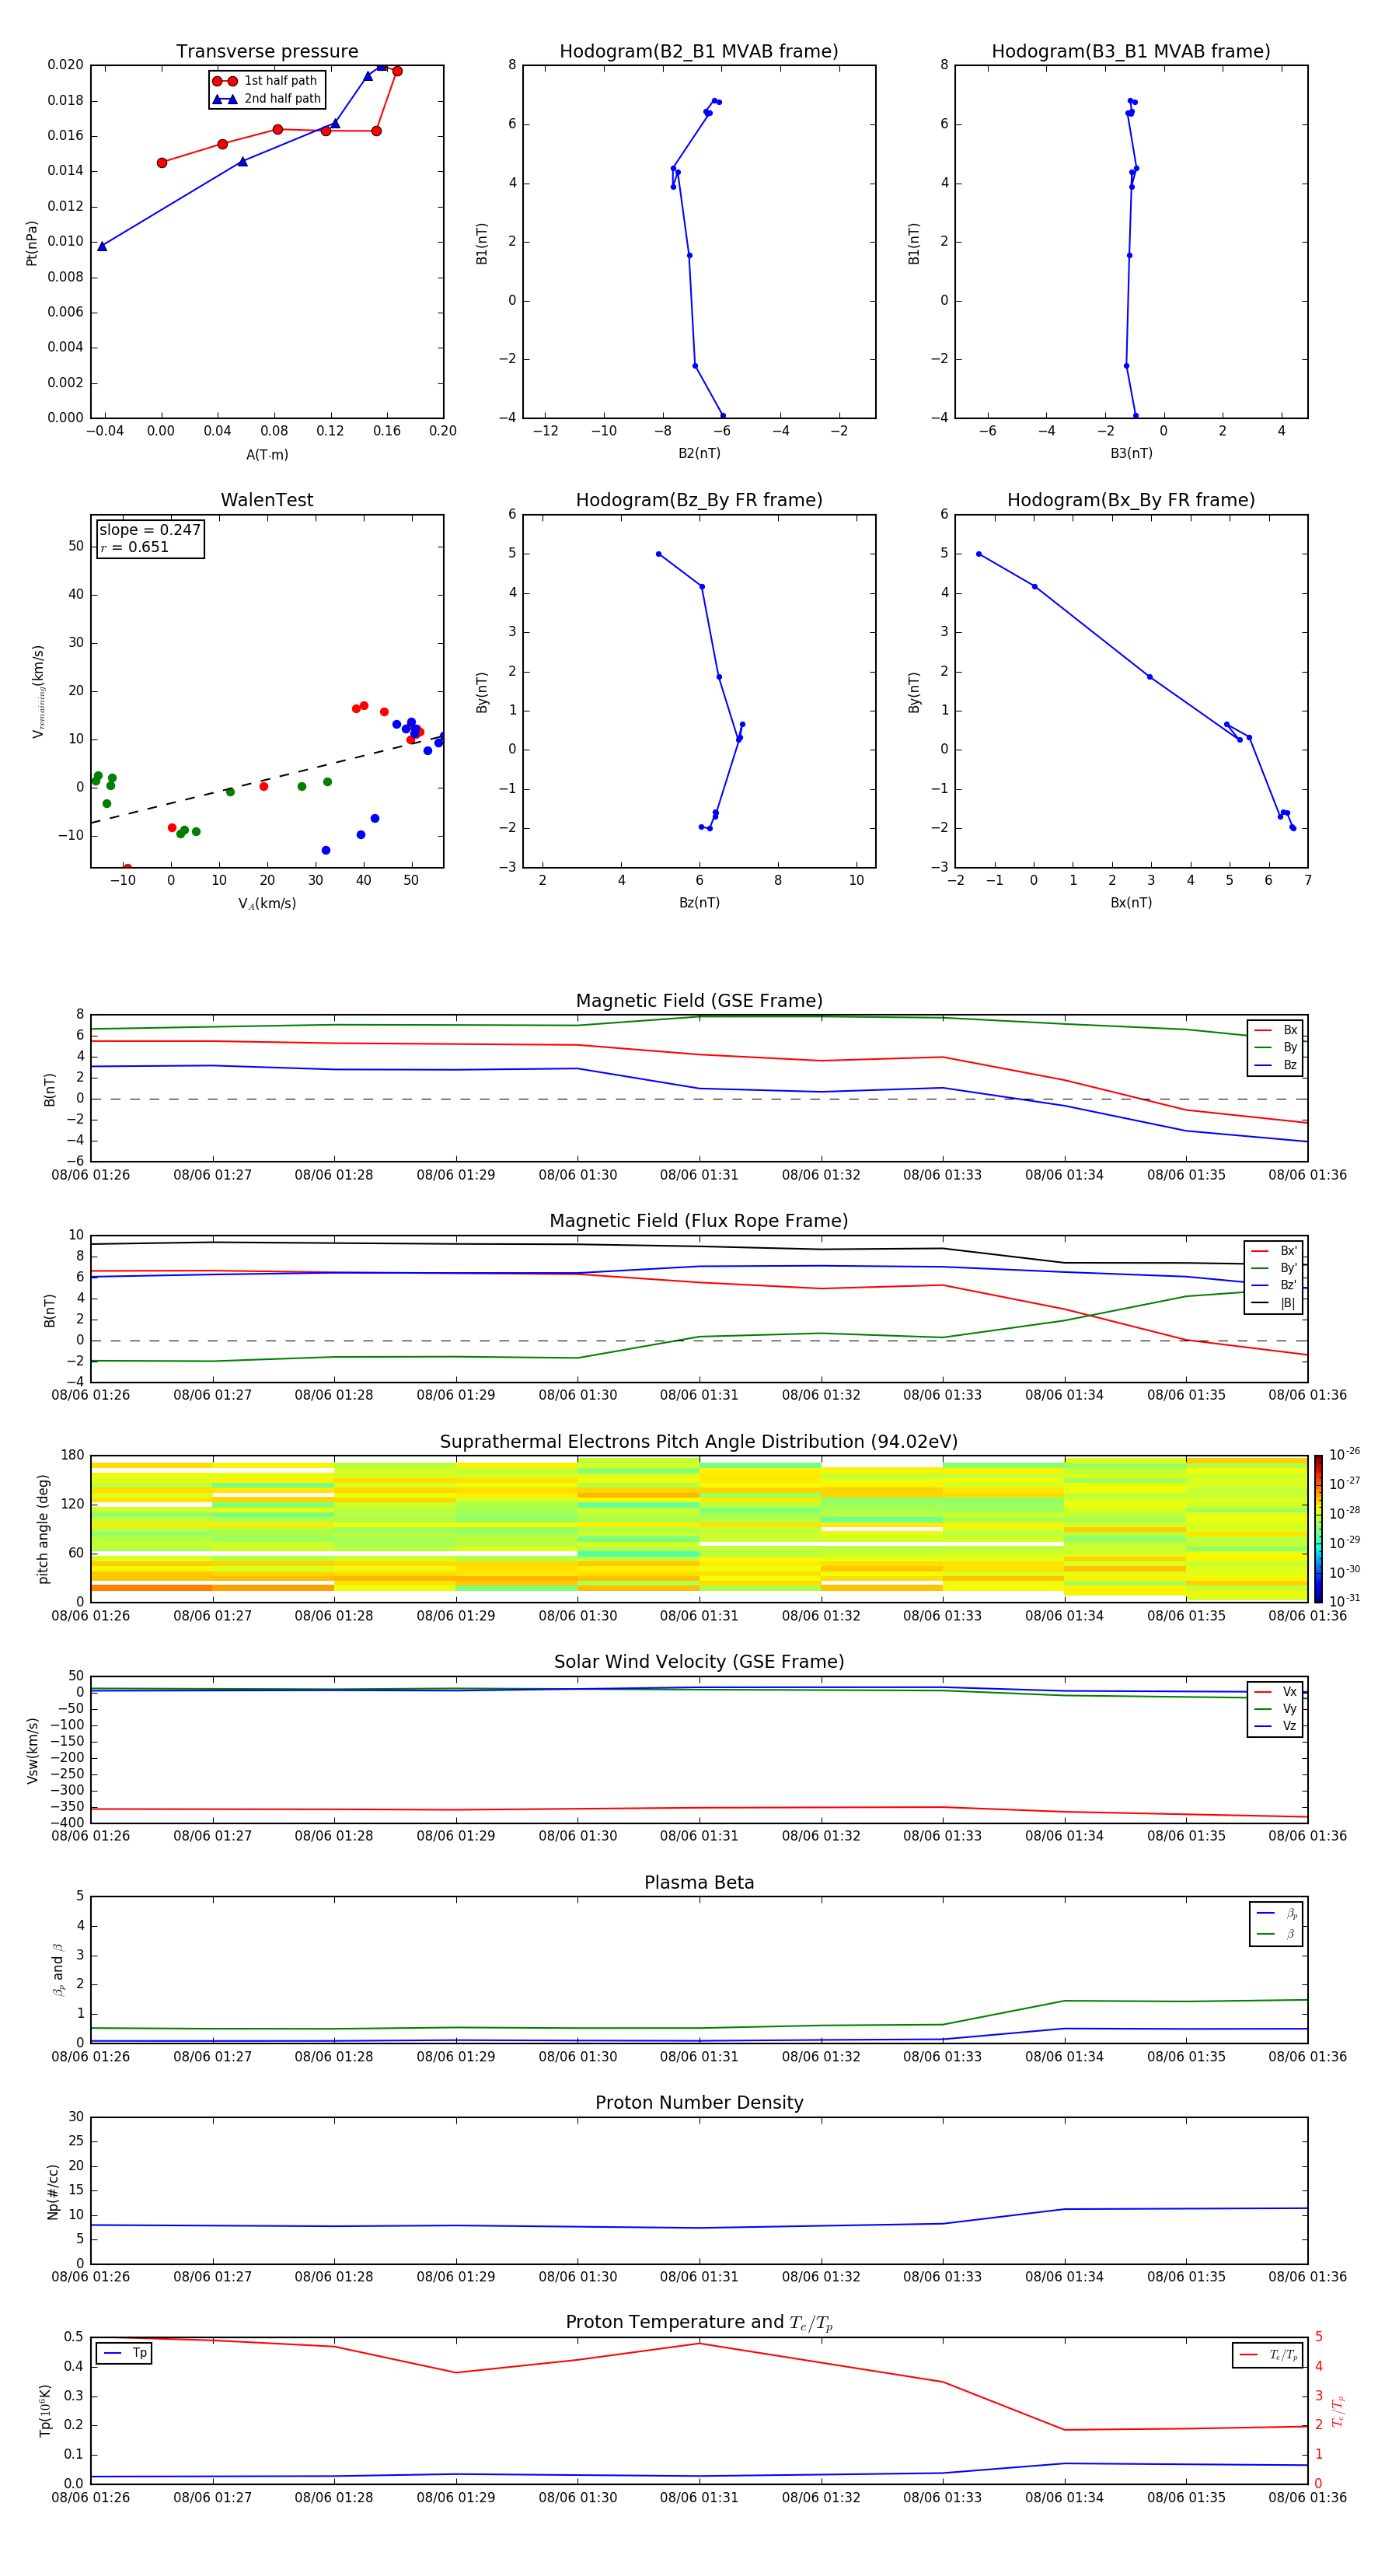Click the 'V_A(km/s)' axis label in WalenTest
The image size is (1399, 2566).
267,904
